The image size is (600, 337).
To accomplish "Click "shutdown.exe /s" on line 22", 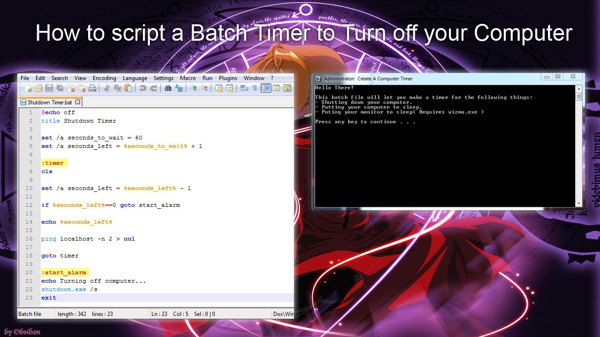I will pyautogui.click(x=69, y=289).
